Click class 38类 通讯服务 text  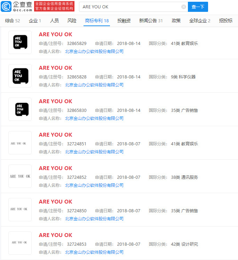point(184,177)
